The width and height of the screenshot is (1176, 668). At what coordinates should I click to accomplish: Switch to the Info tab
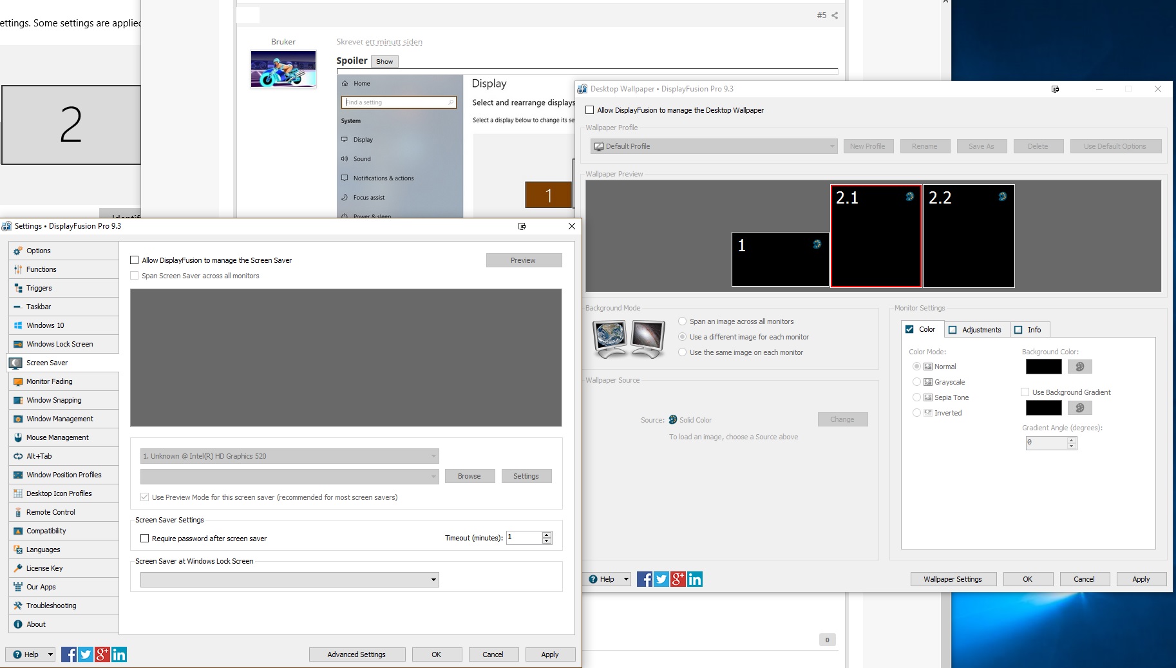coord(1029,330)
